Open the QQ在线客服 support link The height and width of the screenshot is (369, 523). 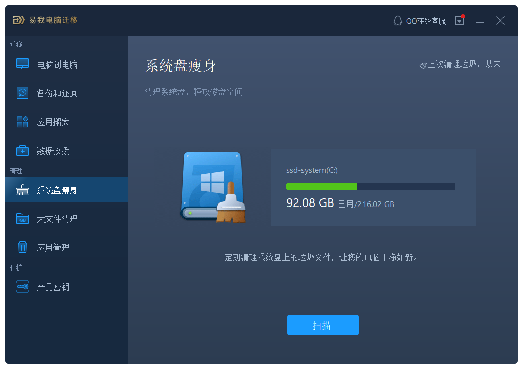(x=426, y=21)
